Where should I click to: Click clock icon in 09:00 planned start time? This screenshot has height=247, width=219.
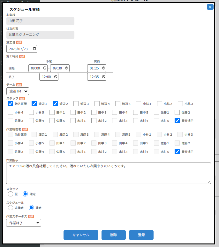(x=45, y=68)
